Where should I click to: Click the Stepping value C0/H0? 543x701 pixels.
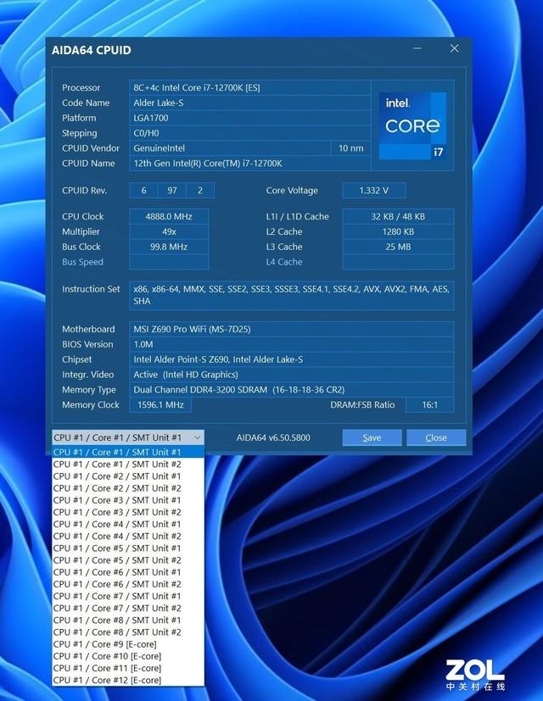[x=249, y=133]
